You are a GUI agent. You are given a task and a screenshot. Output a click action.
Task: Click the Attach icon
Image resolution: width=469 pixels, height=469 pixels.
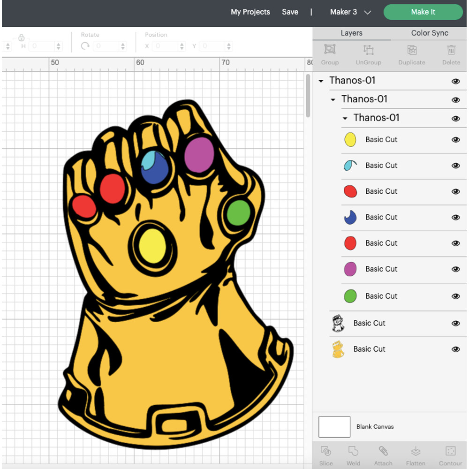(383, 455)
